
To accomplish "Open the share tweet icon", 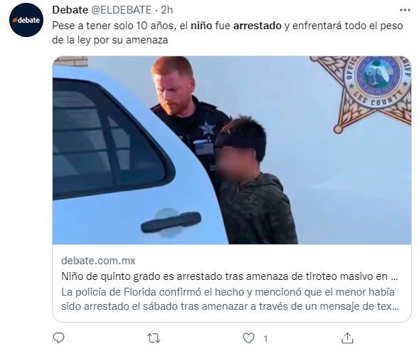I will [x=347, y=338].
